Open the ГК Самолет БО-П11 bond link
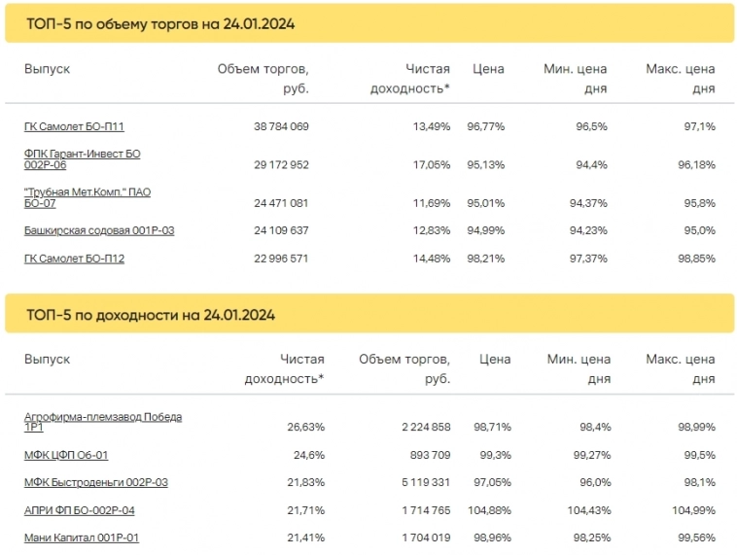 [74, 126]
